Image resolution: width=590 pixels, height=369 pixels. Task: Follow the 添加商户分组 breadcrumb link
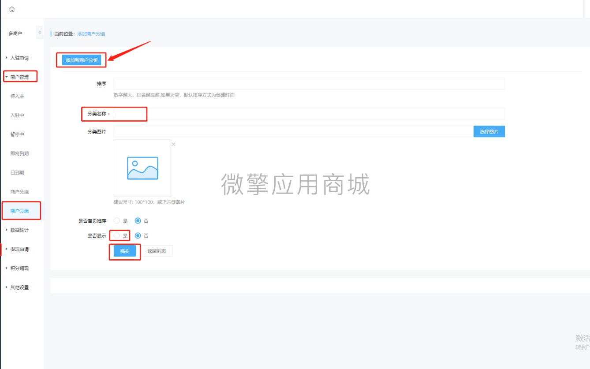91,34
